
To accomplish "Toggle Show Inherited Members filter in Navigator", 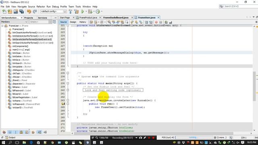I will coord(4,132).
